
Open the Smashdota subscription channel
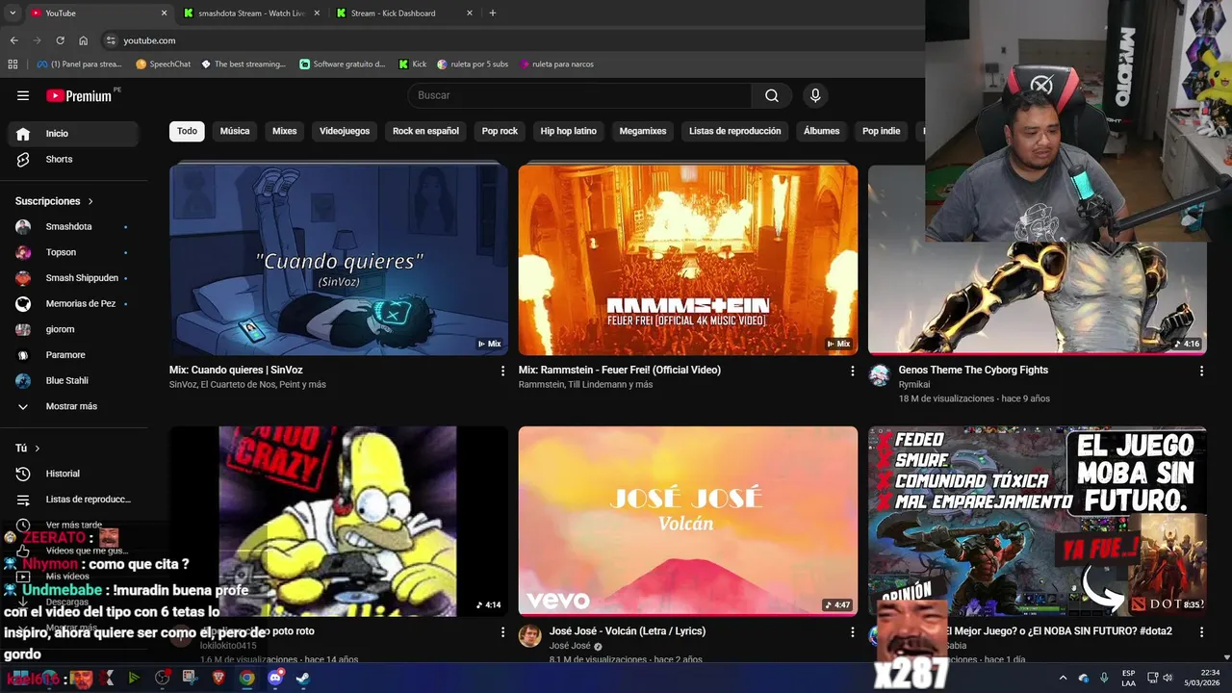pos(73,226)
